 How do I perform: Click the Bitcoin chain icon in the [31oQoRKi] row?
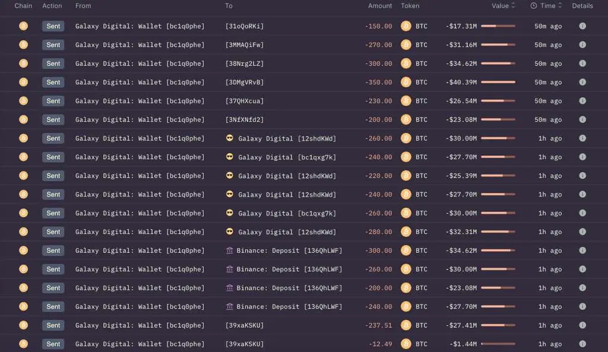tap(23, 26)
